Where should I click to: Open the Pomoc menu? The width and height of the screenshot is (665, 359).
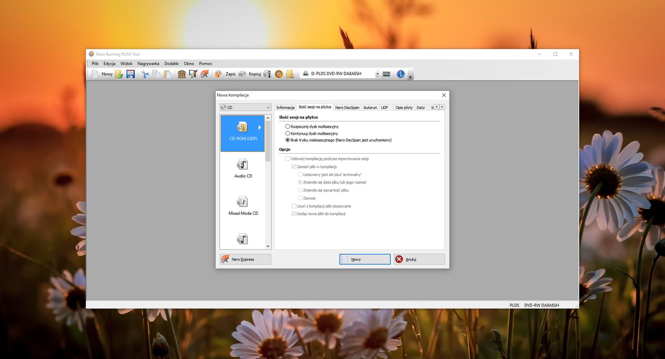pos(206,64)
